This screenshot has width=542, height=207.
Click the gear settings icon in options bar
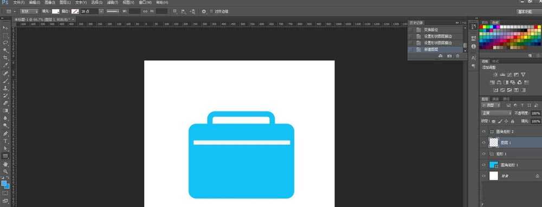pos(204,11)
